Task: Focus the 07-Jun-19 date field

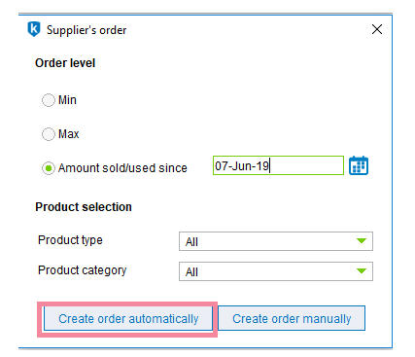Action: click(278, 165)
